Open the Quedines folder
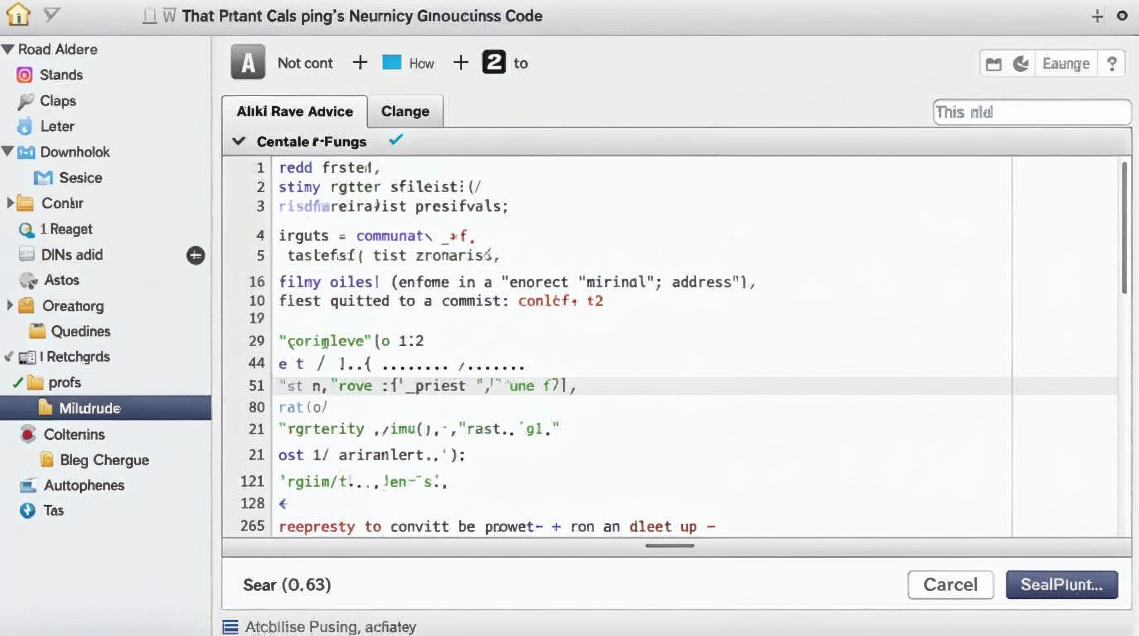The image size is (1139, 636). click(69, 331)
